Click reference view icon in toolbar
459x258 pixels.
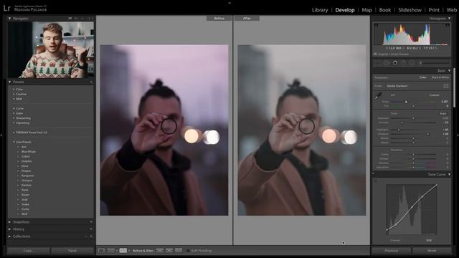pos(110,251)
